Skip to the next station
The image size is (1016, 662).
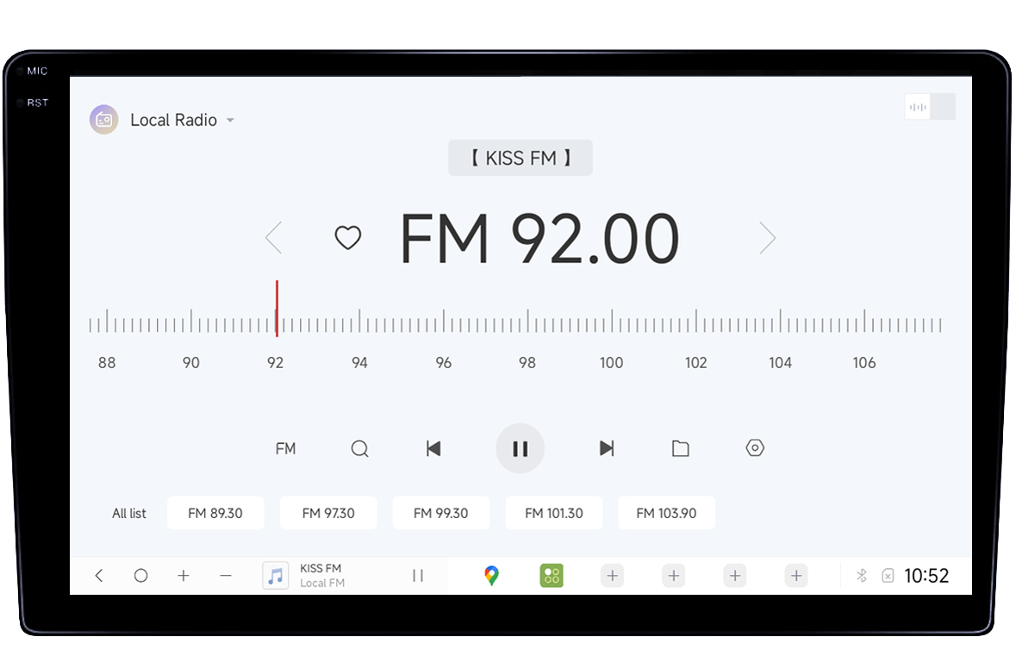click(607, 449)
